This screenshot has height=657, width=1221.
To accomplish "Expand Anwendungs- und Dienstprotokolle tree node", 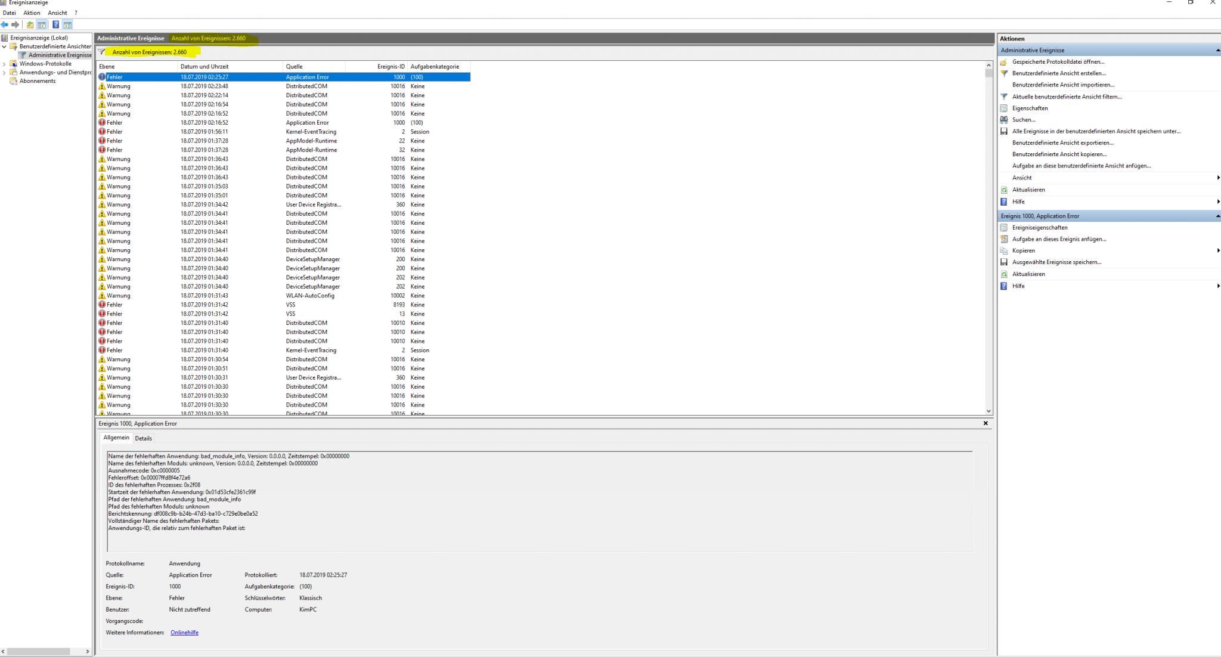I will 5,73.
